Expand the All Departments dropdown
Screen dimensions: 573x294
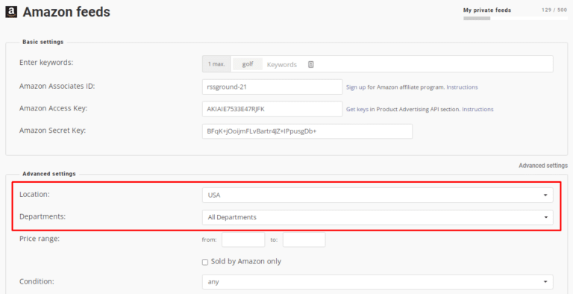pyautogui.click(x=378, y=217)
